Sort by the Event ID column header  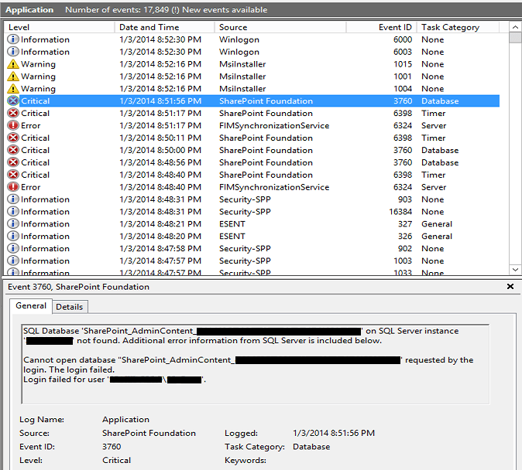[x=382, y=27]
